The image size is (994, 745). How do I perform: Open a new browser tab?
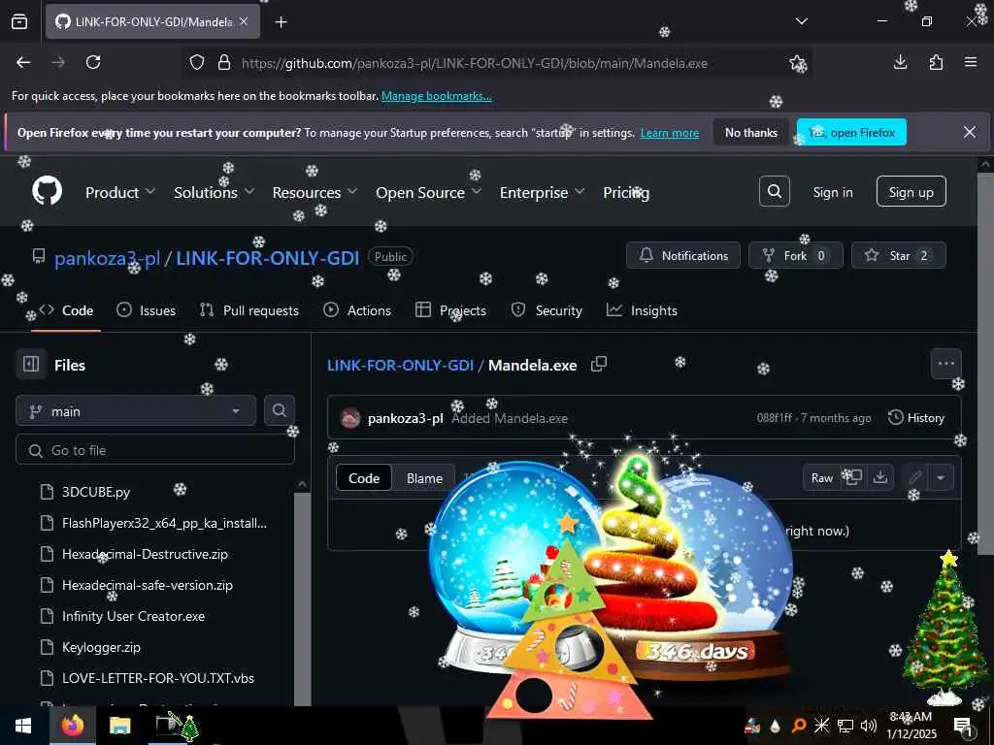(x=281, y=22)
